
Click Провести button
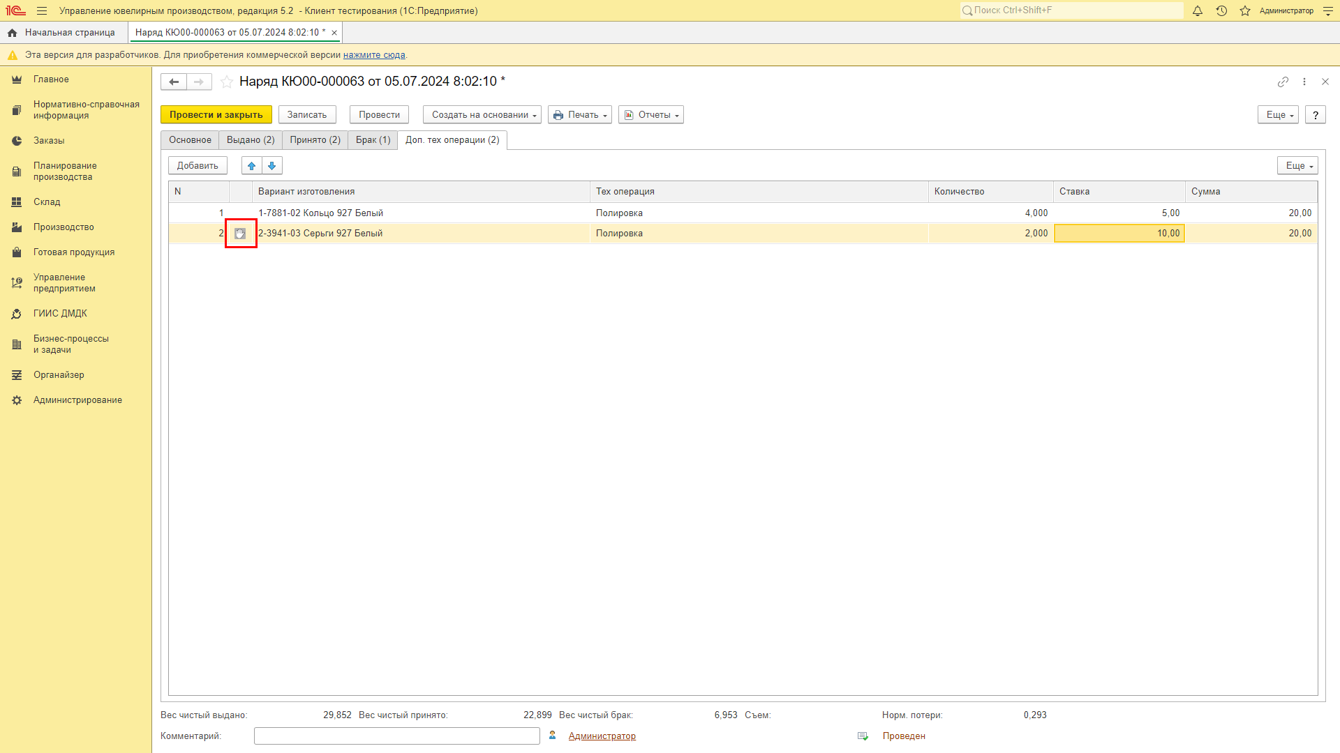[x=379, y=115]
